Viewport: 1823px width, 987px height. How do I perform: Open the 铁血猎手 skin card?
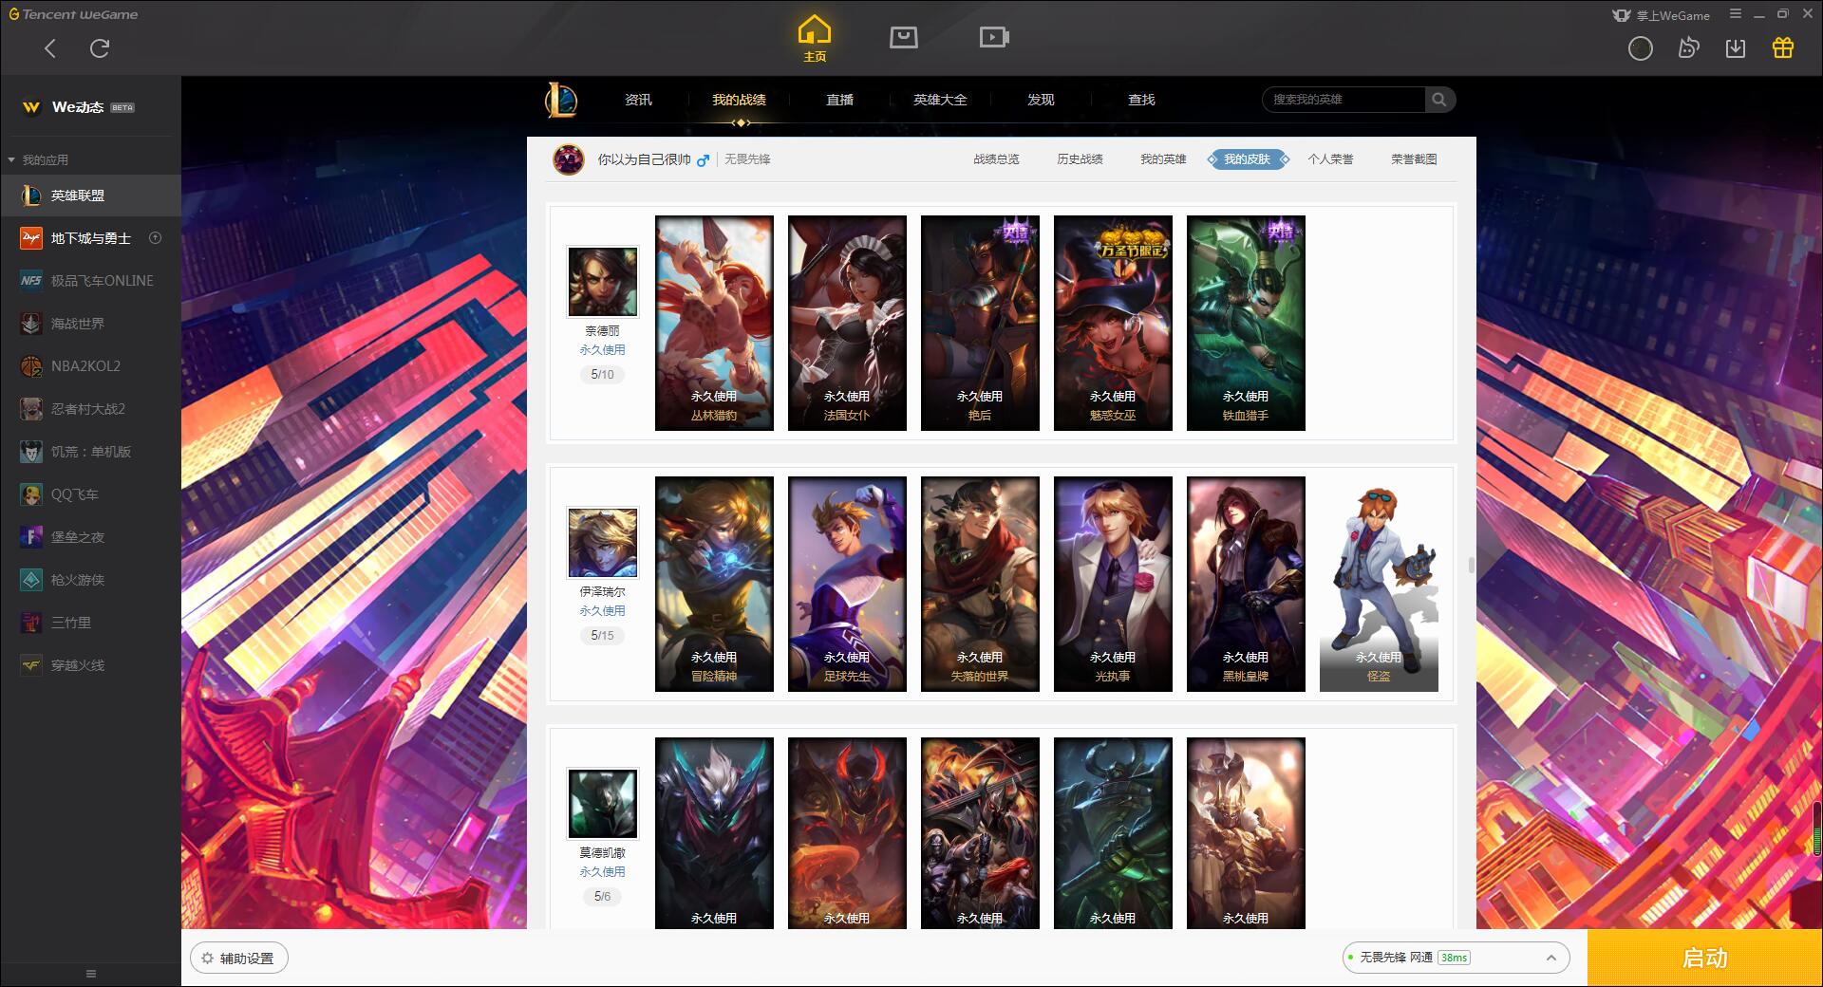(1246, 323)
